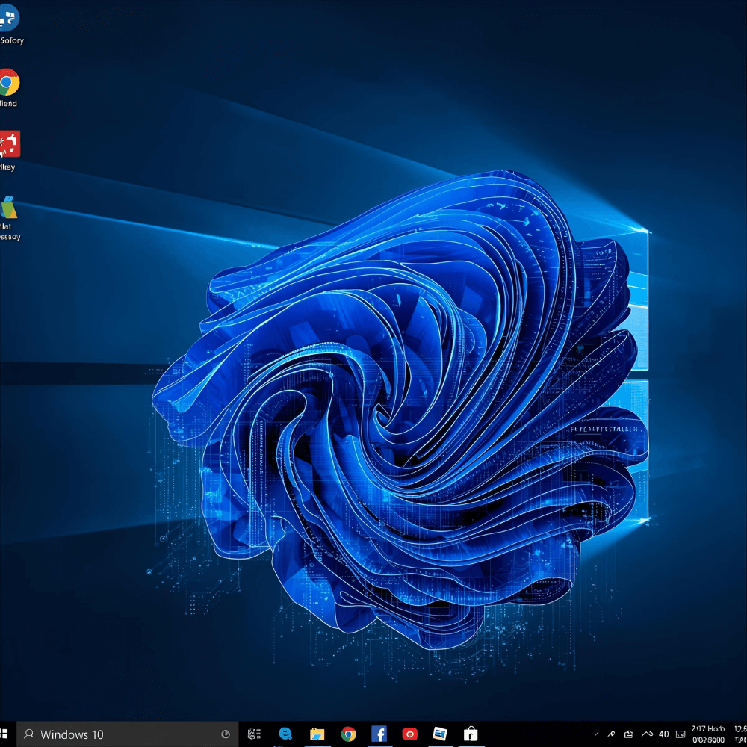The width and height of the screenshot is (747, 747).
Task: Click the red record icon in the taskbar
Action: (409, 734)
